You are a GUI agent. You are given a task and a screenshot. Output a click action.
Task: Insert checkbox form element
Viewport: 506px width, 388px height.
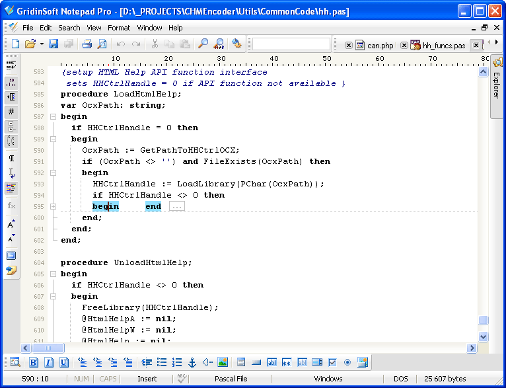(x=332, y=362)
